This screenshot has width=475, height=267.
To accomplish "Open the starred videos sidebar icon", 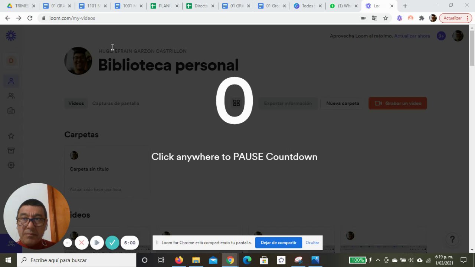I will [x=11, y=136].
